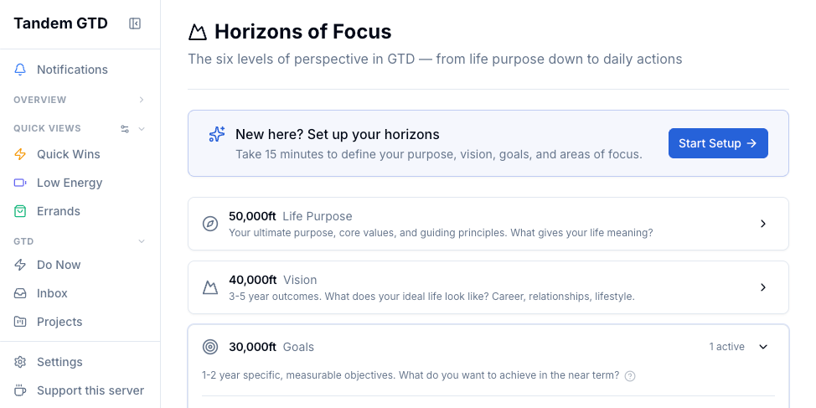Image resolution: width=816 pixels, height=408 pixels.
Task: Collapse the 30,000ft Goals section
Action: click(762, 347)
